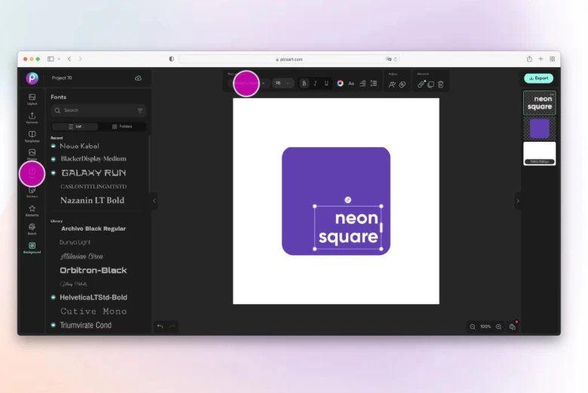Viewport: 588px width, 393px height.
Task: Switch to the List tab
Action: [x=75, y=127]
